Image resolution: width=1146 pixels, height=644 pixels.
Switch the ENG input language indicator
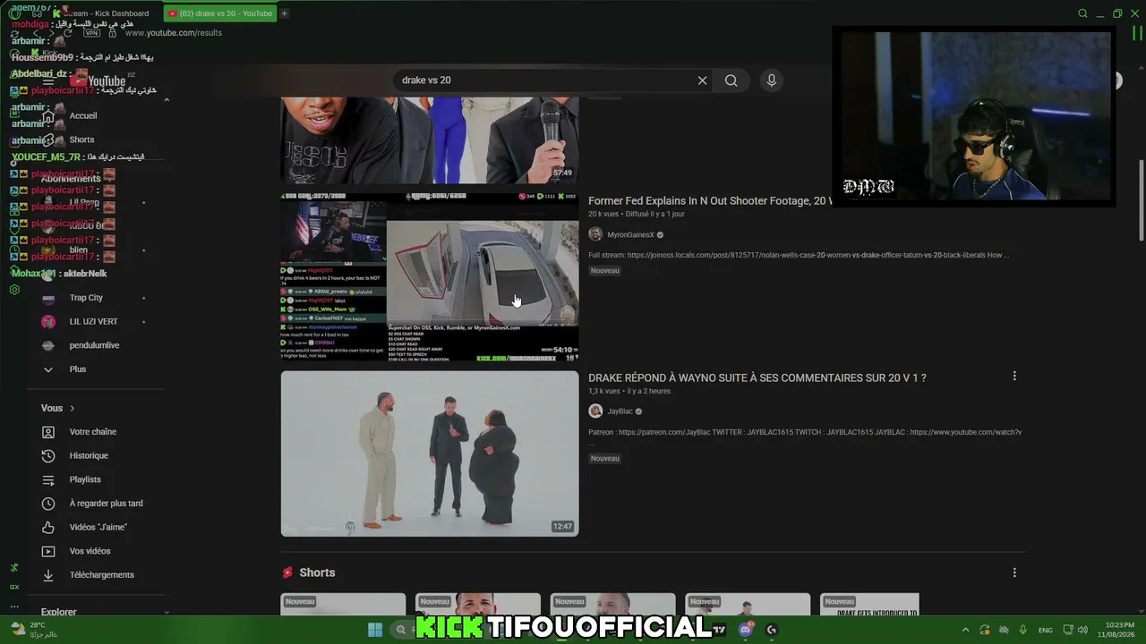click(1045, 630)
